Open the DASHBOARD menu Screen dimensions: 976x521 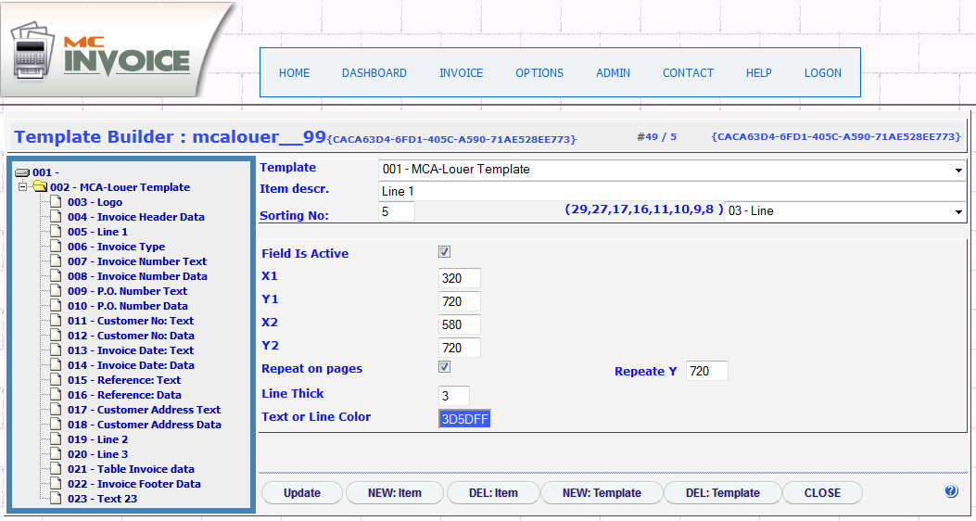pyautogui.click(x=374, y=73)
